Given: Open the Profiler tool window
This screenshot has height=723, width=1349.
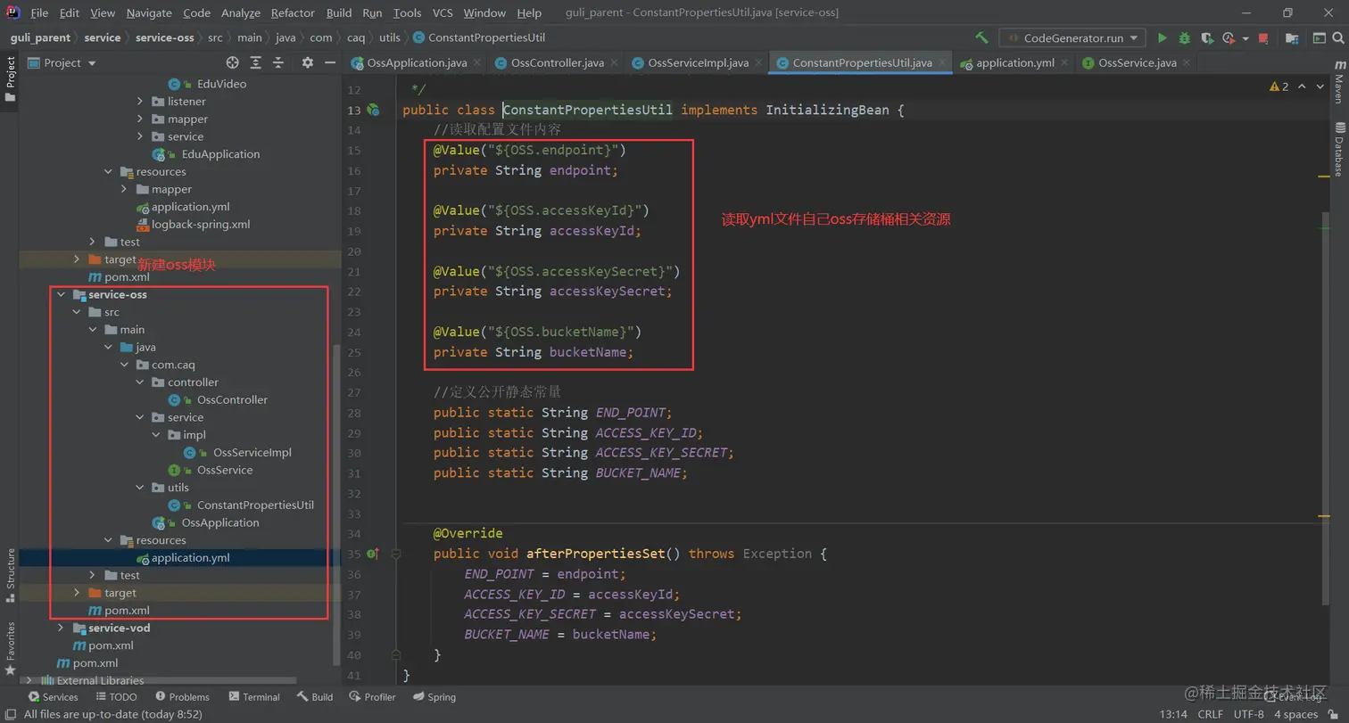Looking at the screenshot, I should (372, 697).
